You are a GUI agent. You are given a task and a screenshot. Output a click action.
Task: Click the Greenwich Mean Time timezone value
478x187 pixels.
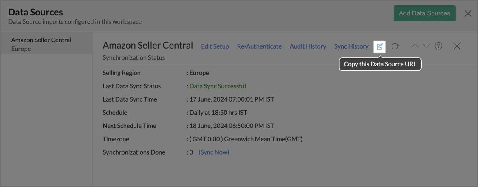(246, 139)
